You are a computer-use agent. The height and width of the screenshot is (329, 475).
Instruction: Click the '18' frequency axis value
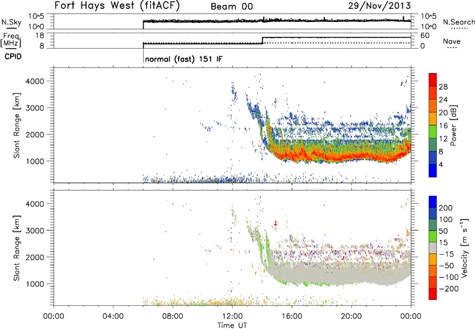(x=40, y=36)
